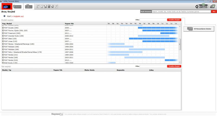Click the red Ara search button
The width and height of the screenshot is (217, 116).
pyautogui.click(x=214, y=12)
